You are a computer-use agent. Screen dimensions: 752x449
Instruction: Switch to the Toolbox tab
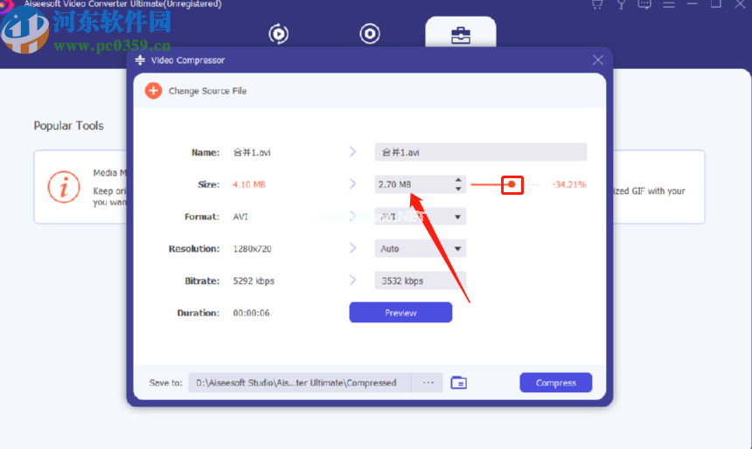point(461,34)
